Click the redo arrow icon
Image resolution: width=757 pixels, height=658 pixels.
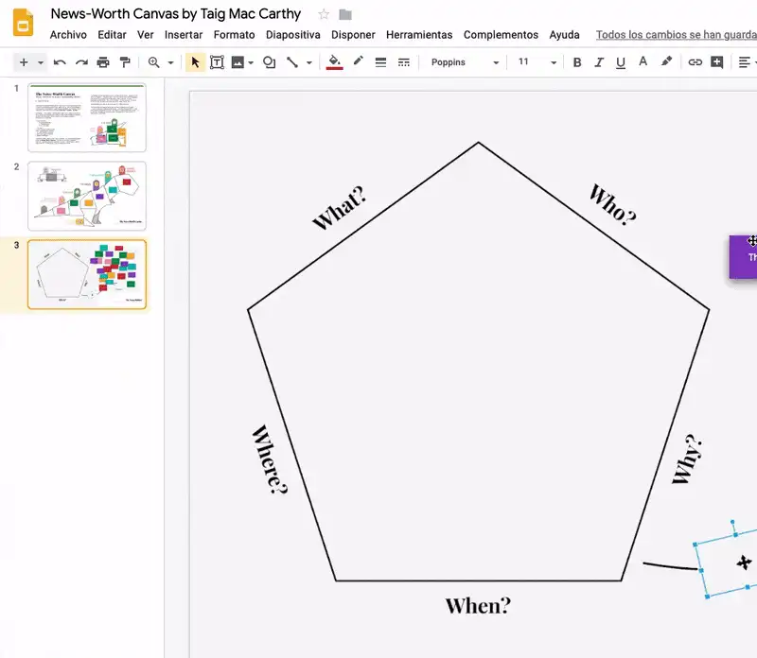tap(81, 62)
